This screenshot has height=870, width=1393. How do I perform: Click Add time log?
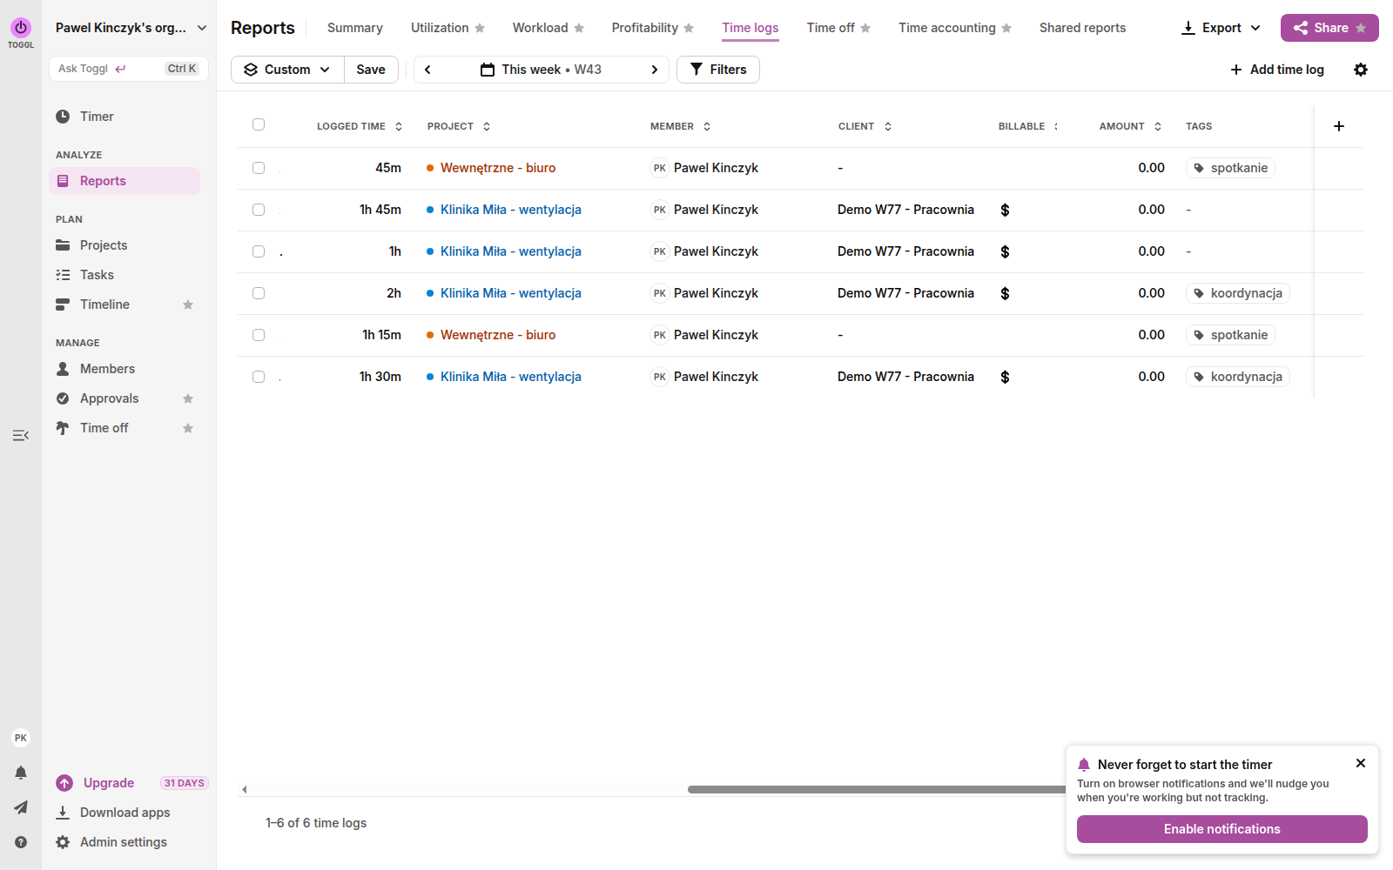coord(1277,70)
